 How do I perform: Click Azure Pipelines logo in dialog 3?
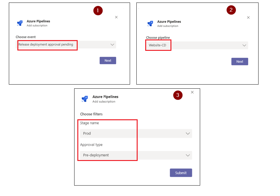click(85, 99)
